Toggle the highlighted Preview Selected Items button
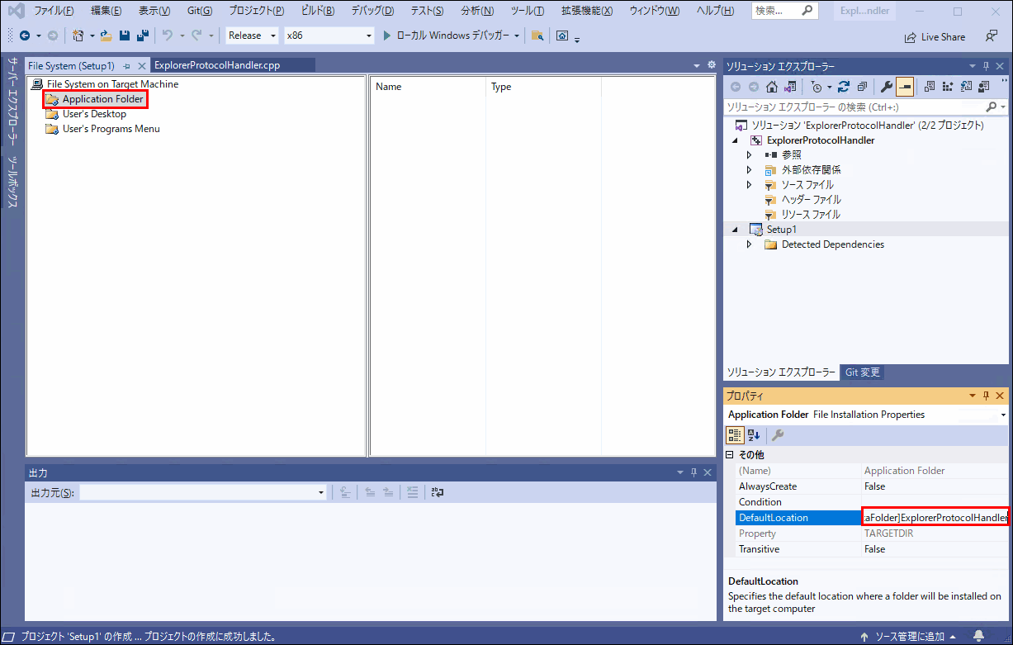The image size is (1013, 645). [x=905, y=87]
